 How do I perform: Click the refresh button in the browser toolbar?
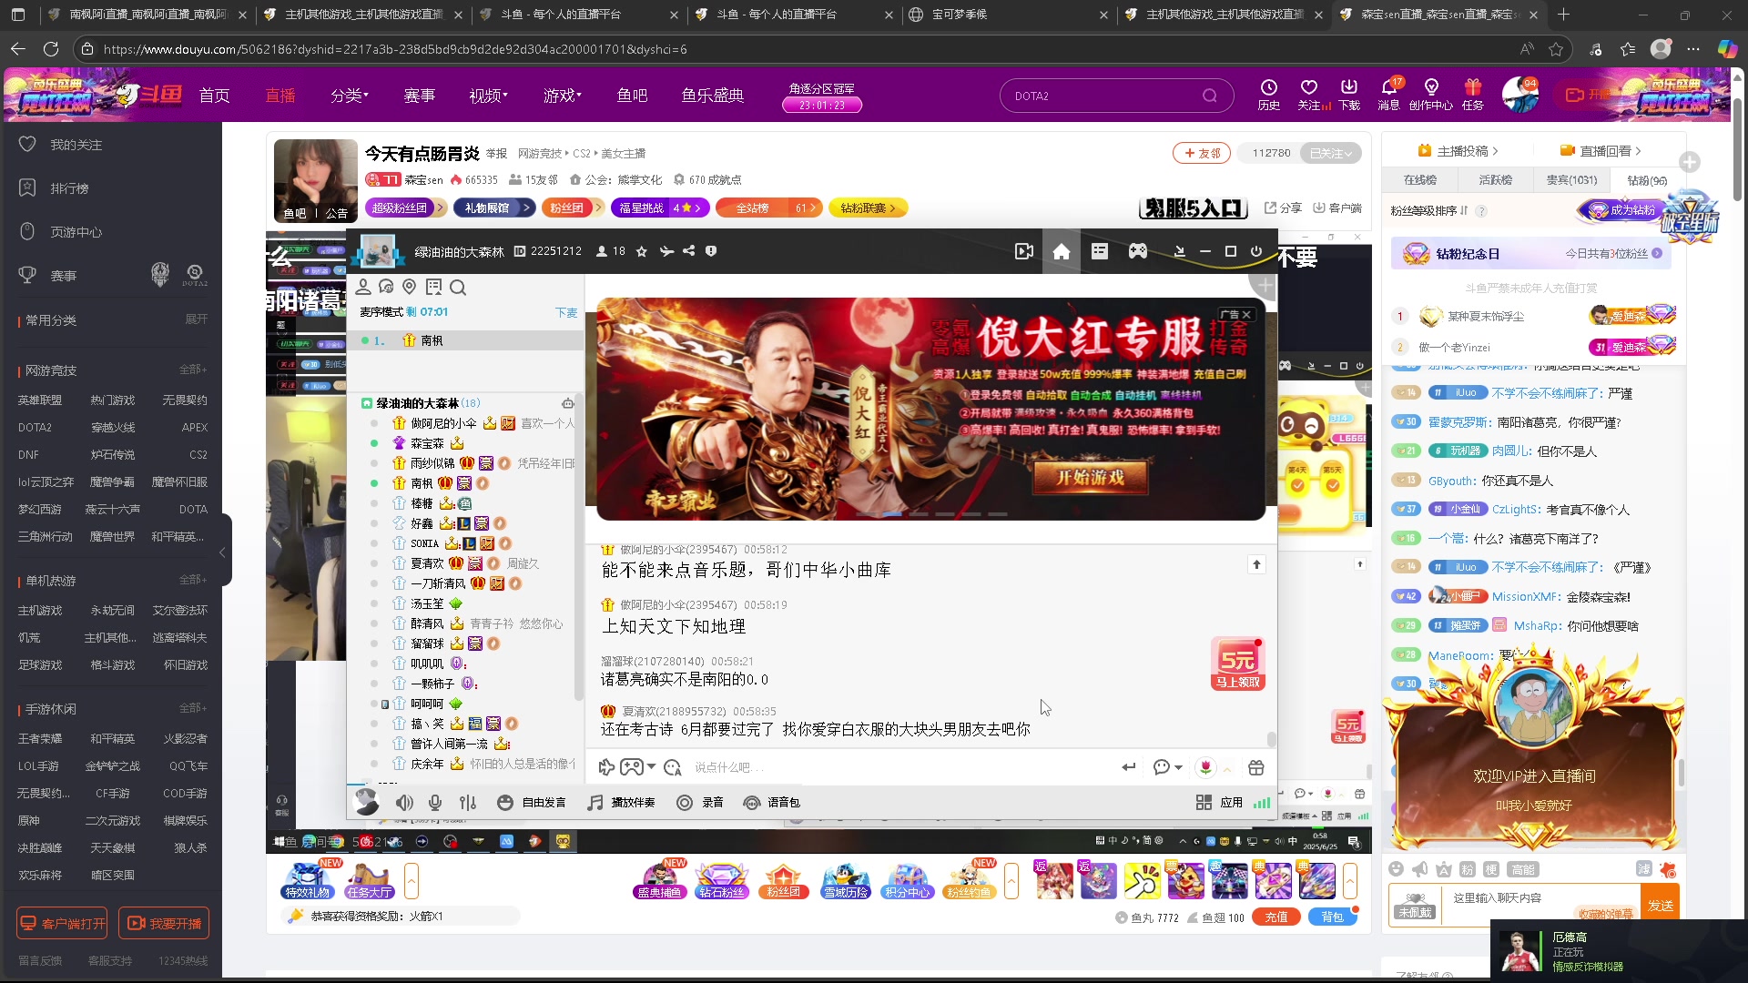click(x=51, y=49)
